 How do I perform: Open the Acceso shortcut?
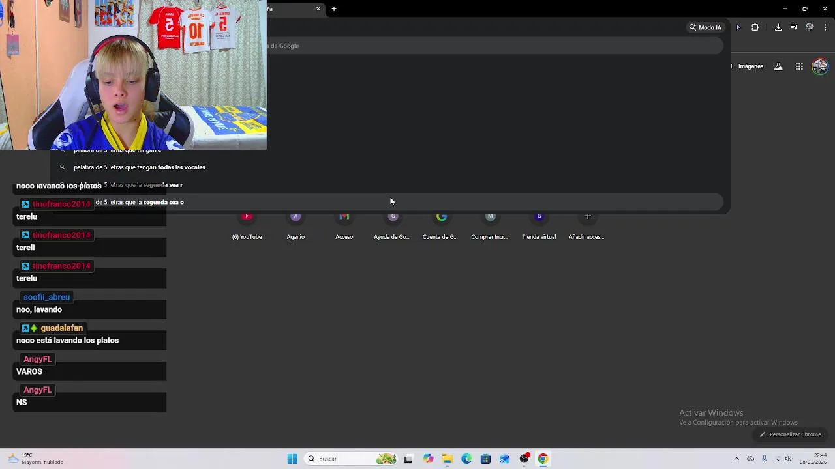coord(344,227)
